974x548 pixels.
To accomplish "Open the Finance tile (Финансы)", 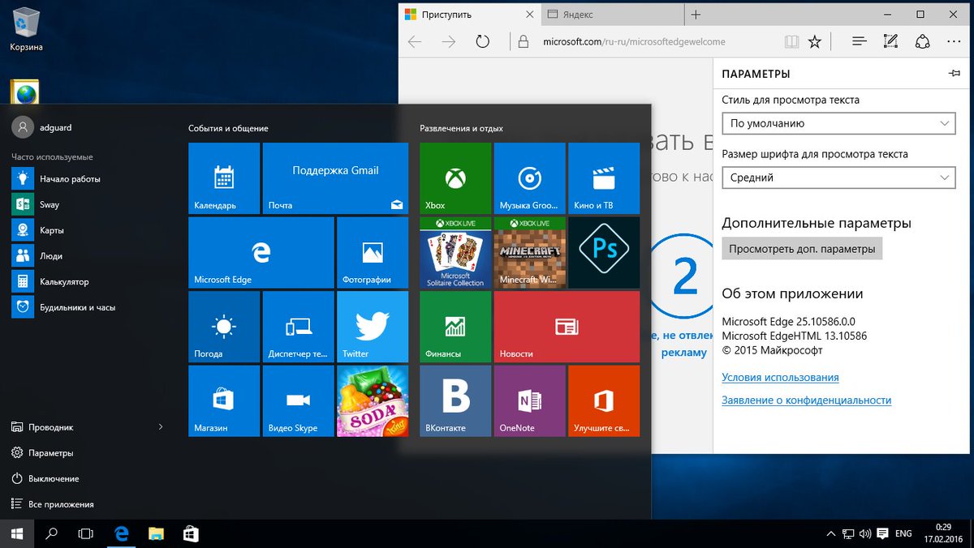I will [x=455, y=327].
